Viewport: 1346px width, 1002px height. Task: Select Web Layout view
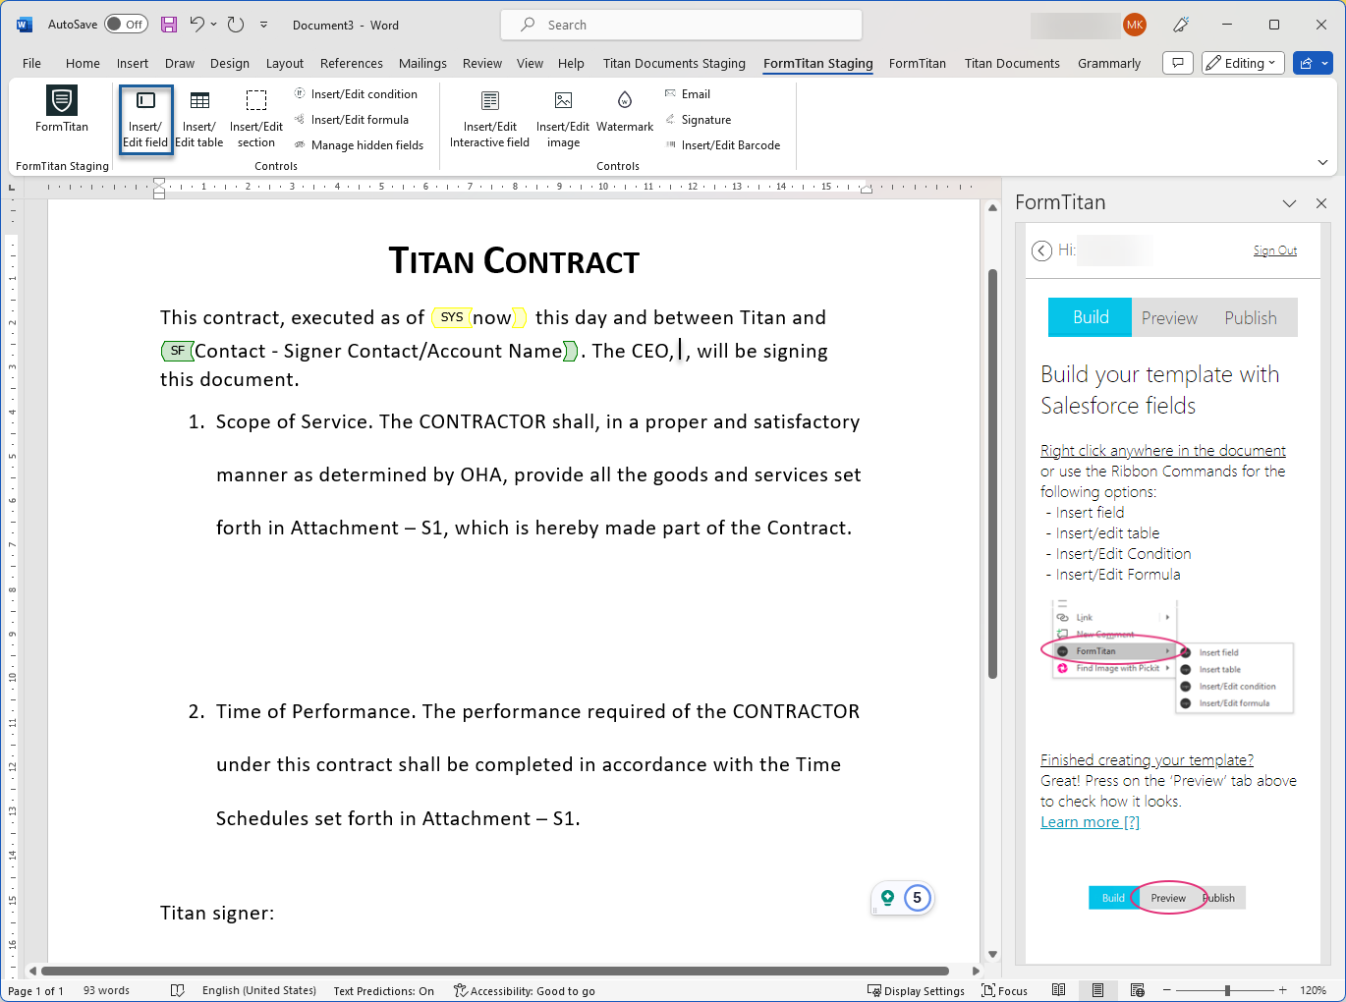tap(1137, 990)
